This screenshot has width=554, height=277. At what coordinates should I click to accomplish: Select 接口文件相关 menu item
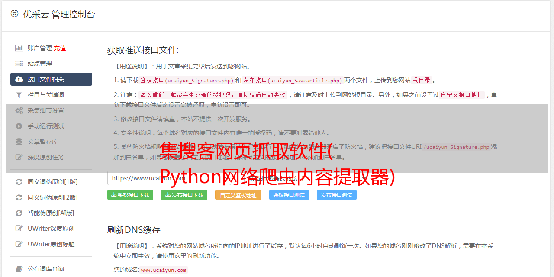[x=51, y=79]
